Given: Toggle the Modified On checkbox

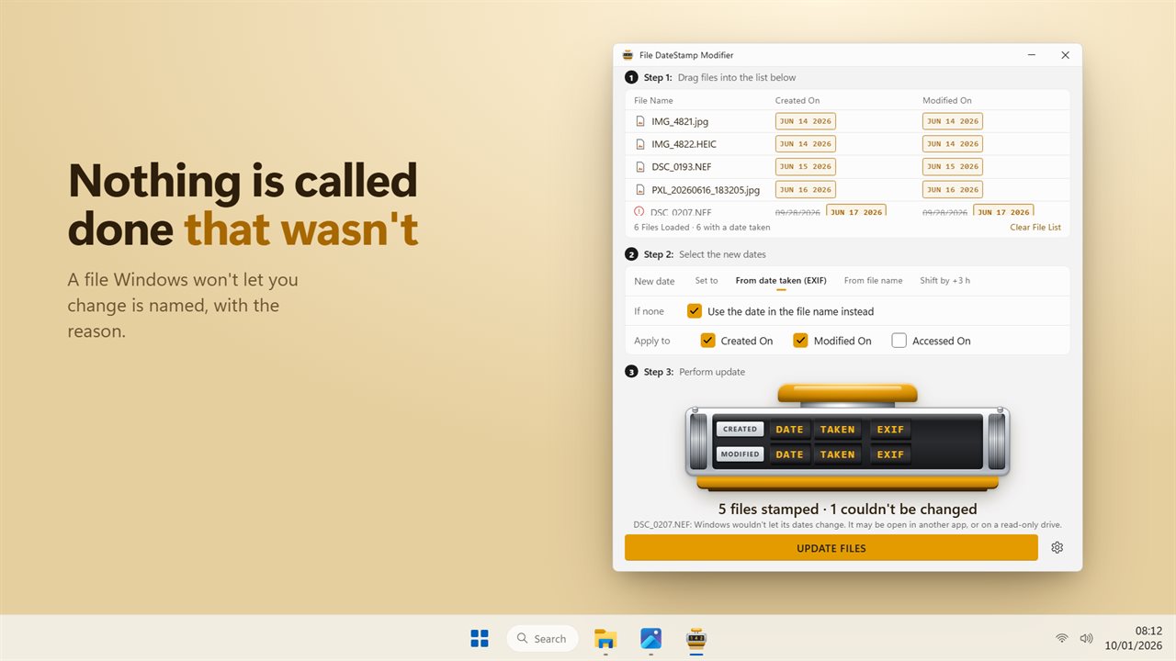Looking at the screenshot, I should point(800,341).
